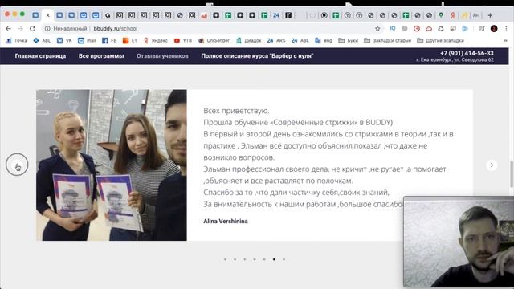Expand the Другие закладки folder

pyautogui.click(x=440, y=41)
